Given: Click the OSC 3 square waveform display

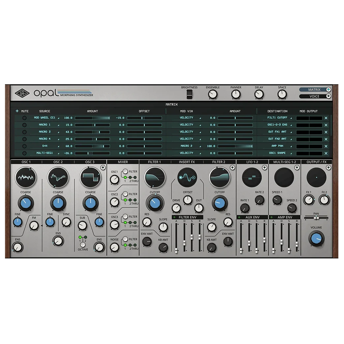Looking at the screenshot, I should pyautogui.click(x=90, y=177).
